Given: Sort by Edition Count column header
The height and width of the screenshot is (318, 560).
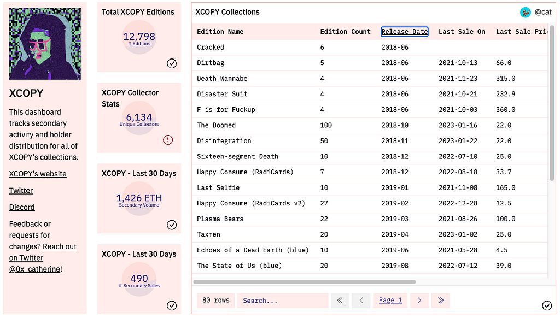Looking at the screenshot, I should pyautogui.click(x=345, y=32).
